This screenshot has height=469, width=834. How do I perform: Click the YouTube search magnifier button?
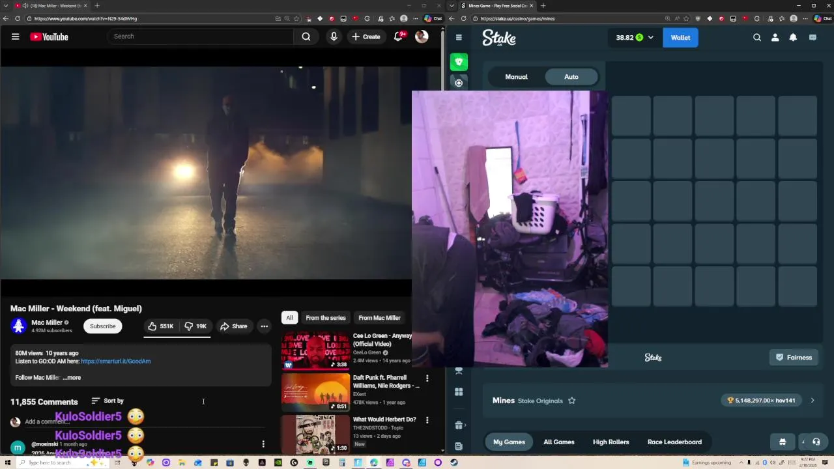click(x=306, y=36)
